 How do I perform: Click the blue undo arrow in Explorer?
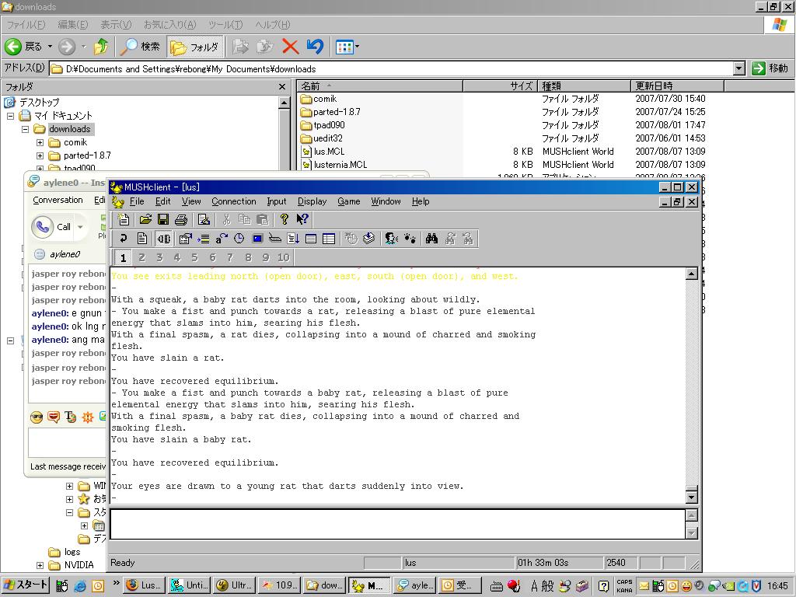[x=316, y=47]
